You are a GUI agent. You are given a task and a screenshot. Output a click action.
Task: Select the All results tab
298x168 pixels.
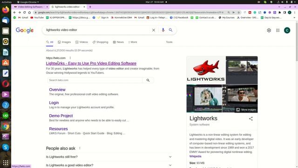50,42
